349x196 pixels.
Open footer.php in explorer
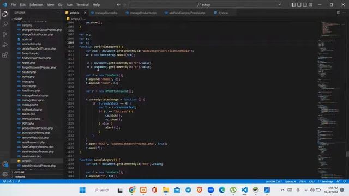[x=28, y=63]
